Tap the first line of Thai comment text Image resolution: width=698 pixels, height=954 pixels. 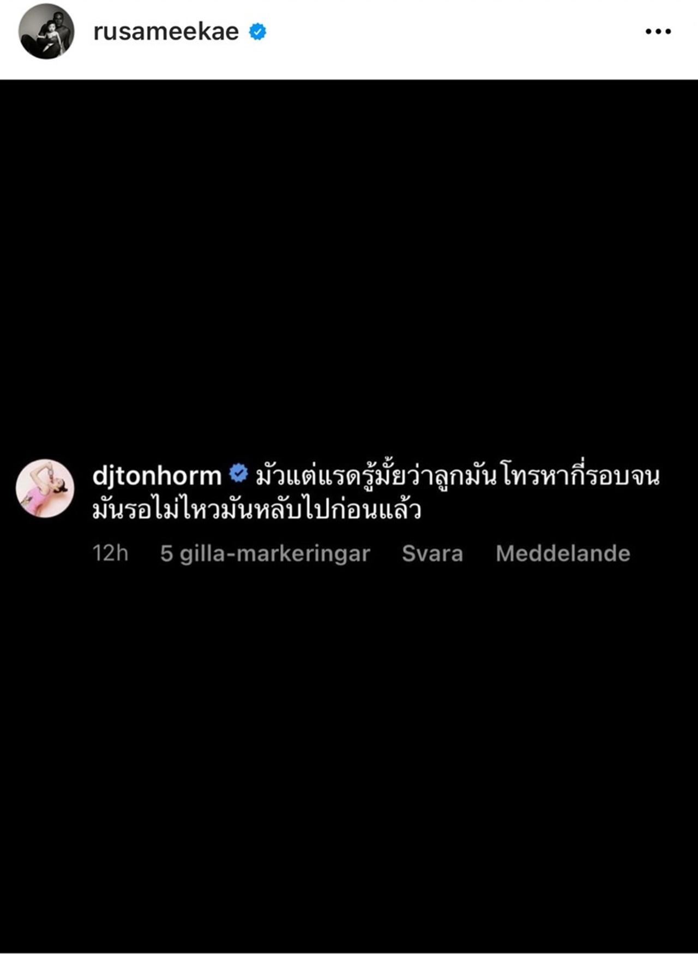[458, 475]
